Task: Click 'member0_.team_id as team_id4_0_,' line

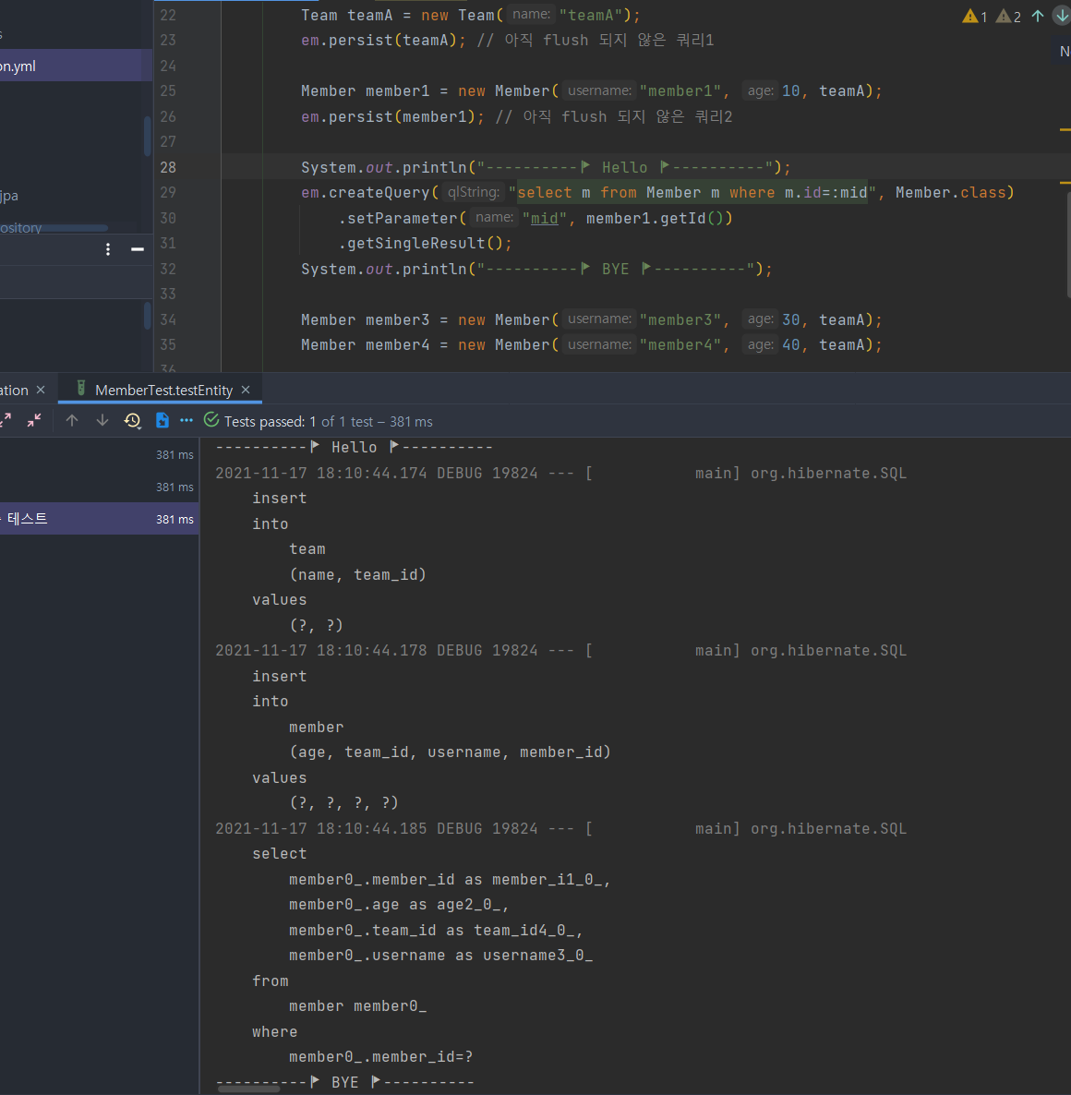Action: [437, 930]
